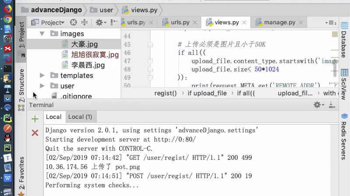350x196 pixels.
Task: Open Project panel settings gear dropdown
Action: (101, 22)
